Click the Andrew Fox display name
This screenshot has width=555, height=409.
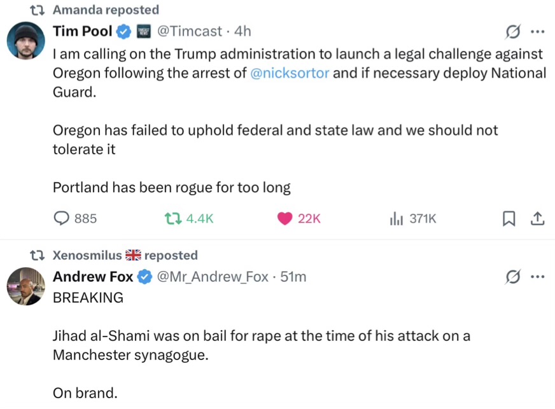pos(93,276)
